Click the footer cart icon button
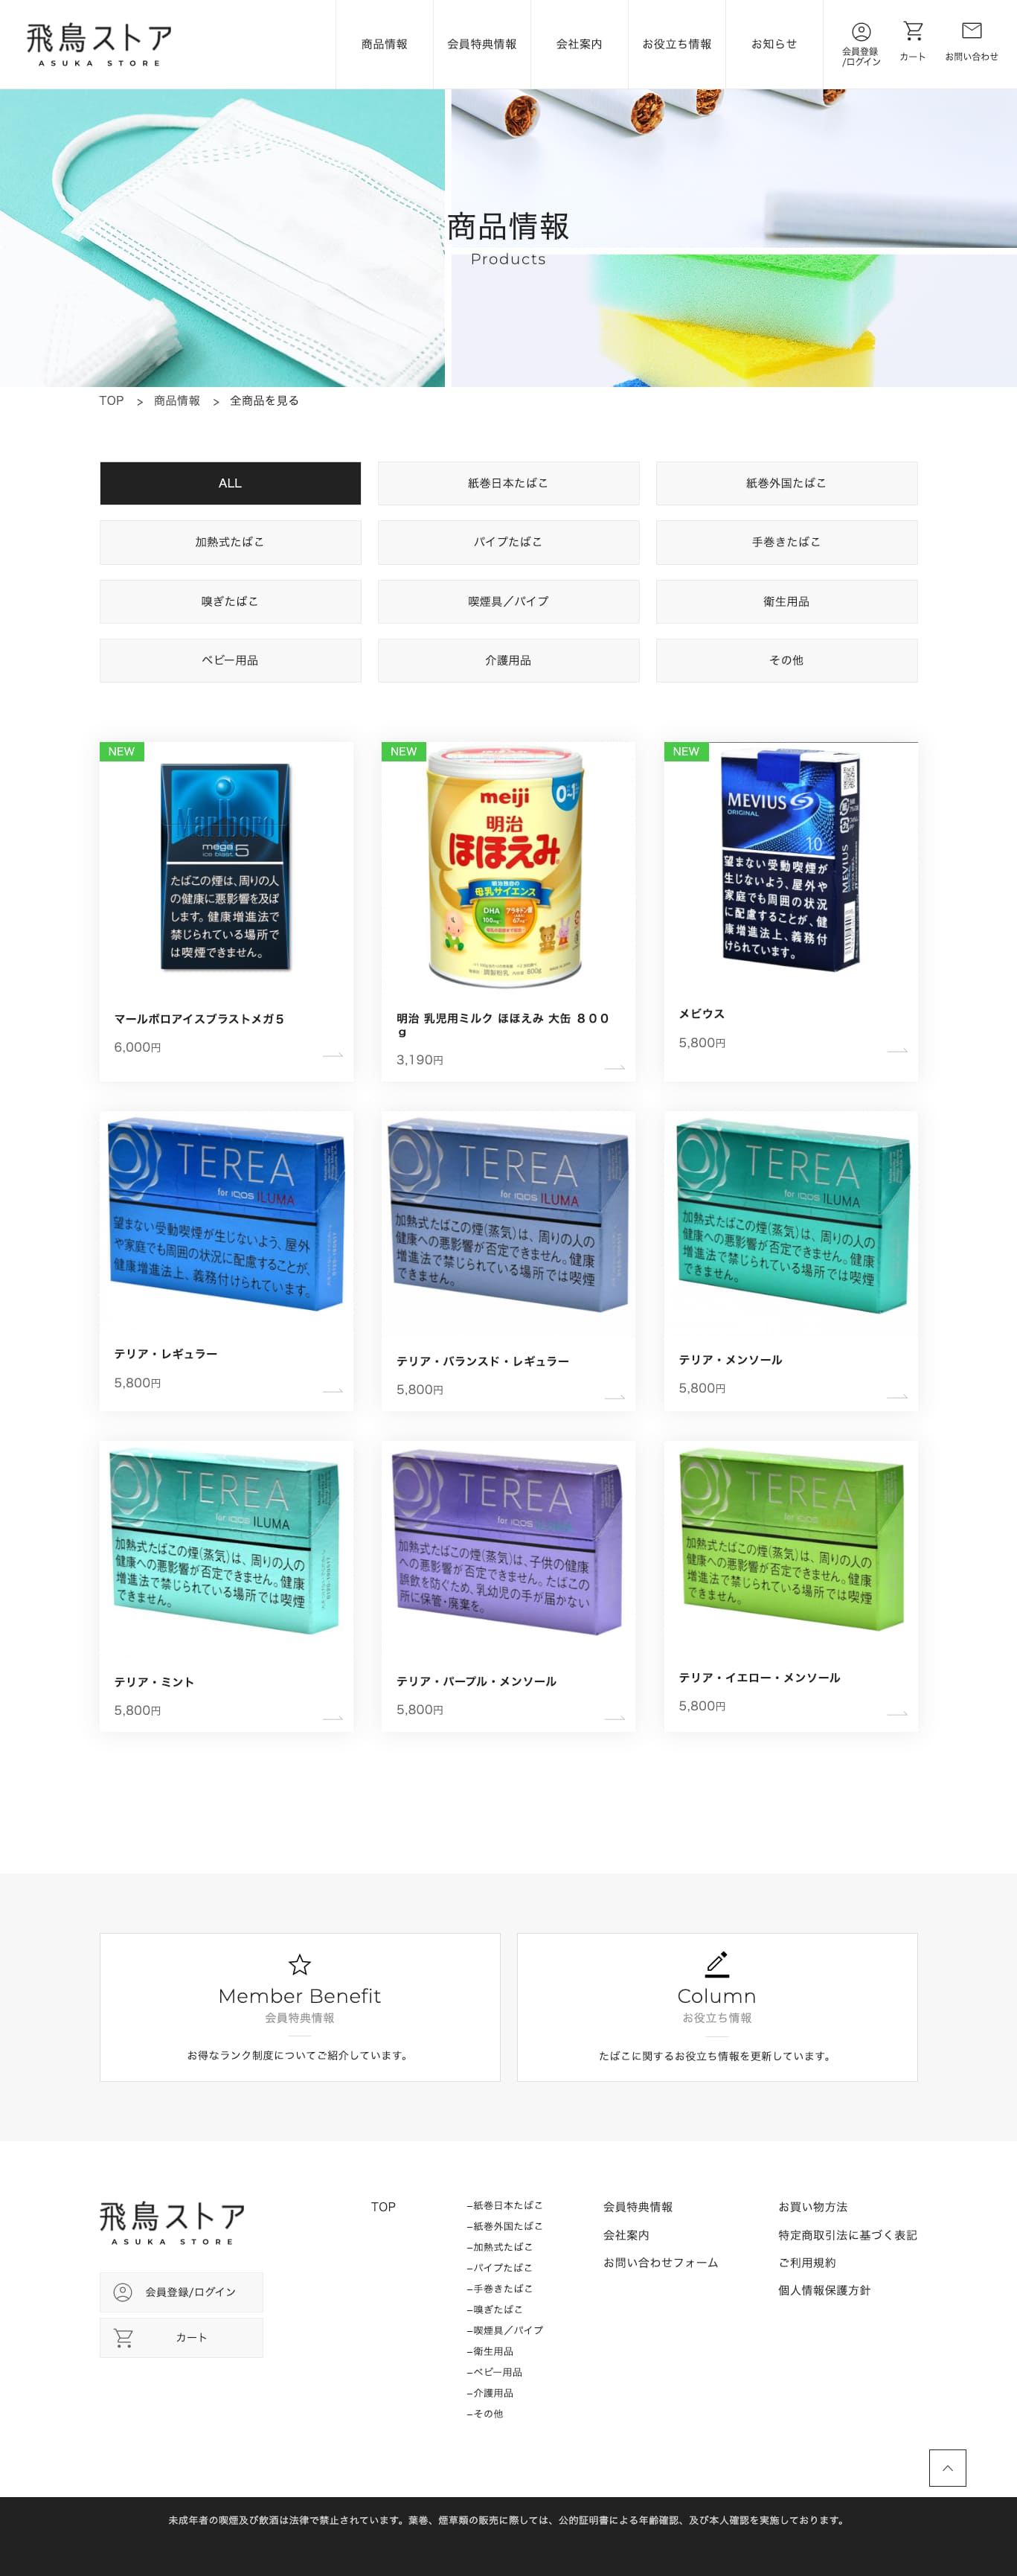Screen dimensions: 1017x2576 (x=123, y=2337)
